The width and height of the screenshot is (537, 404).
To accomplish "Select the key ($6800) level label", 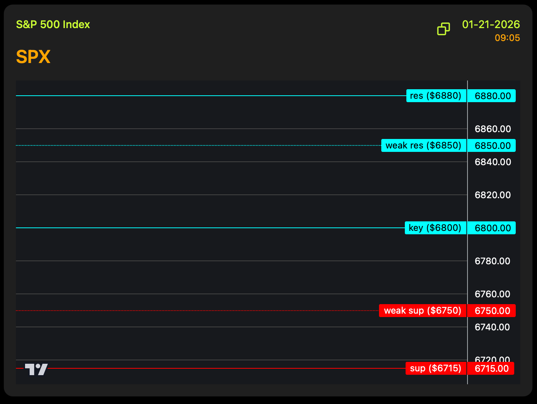I will (435, 228).
